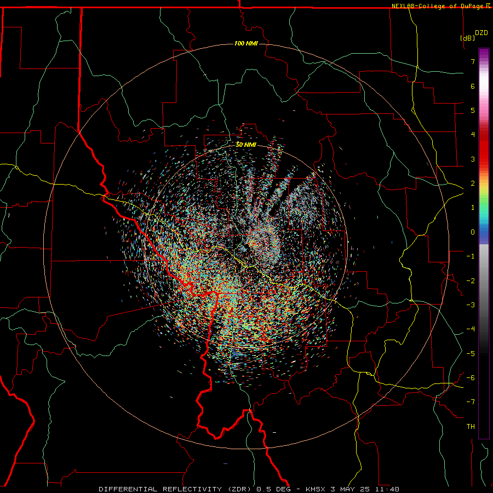The image size is (493, 493).
Task: Click the -4 dB value on color scale
Action: click(x=471, y=329)
